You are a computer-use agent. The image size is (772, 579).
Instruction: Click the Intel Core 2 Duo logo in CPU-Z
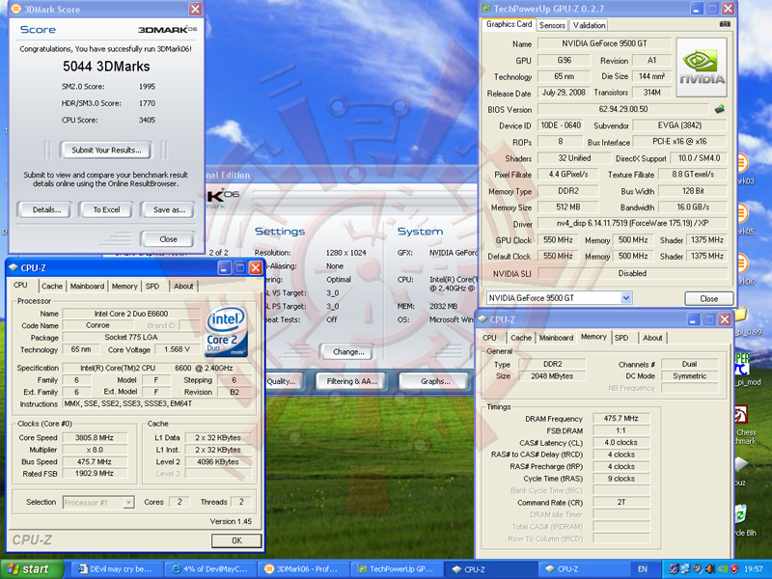point(226,331)
